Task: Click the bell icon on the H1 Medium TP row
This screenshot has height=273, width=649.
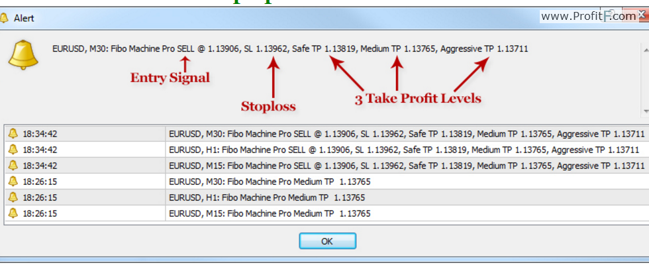Action: pos(13,197)
